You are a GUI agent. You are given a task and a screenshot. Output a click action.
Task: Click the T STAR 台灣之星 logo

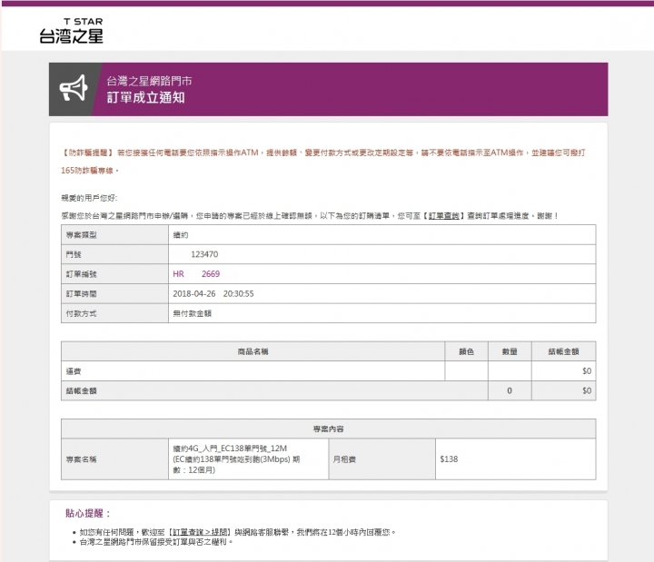[72, 31]
